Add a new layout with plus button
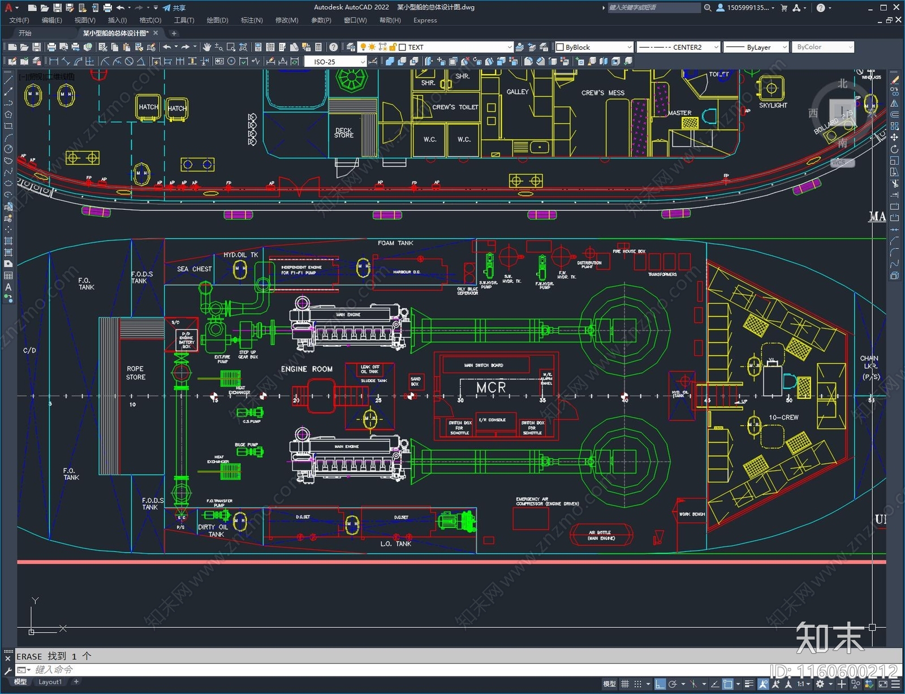This screenshot has width=905, height=694. (x=76, y=682)
